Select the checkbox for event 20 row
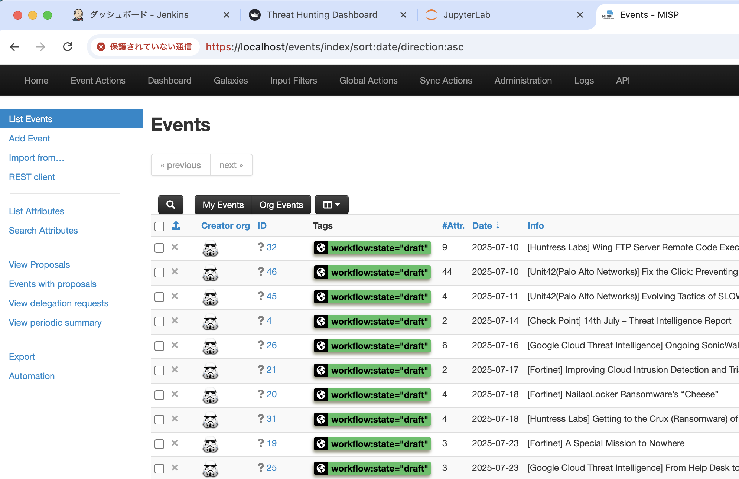739x479 pixels. (159, 395)
